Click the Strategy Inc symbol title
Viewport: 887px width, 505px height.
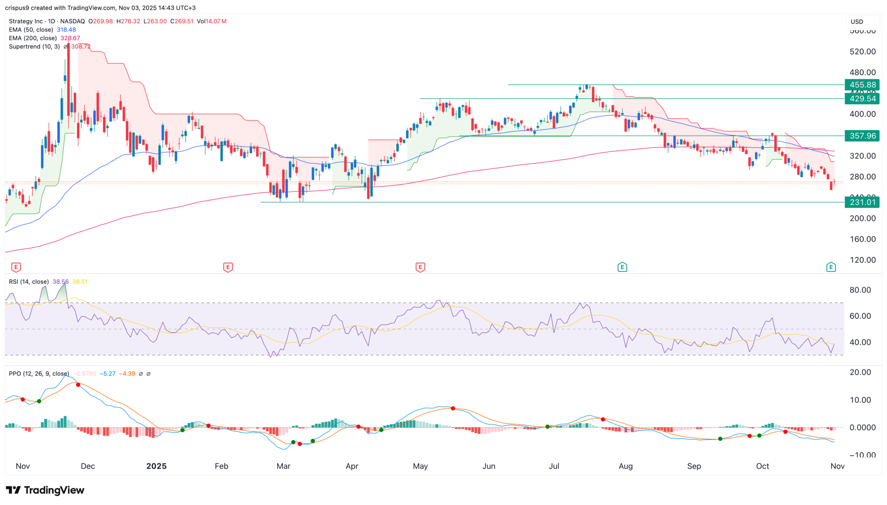point(26,21)
